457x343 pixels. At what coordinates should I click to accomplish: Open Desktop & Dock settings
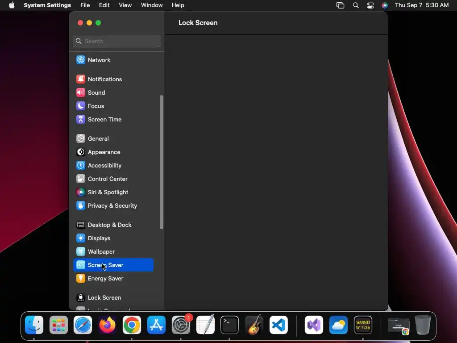[113, 225]
